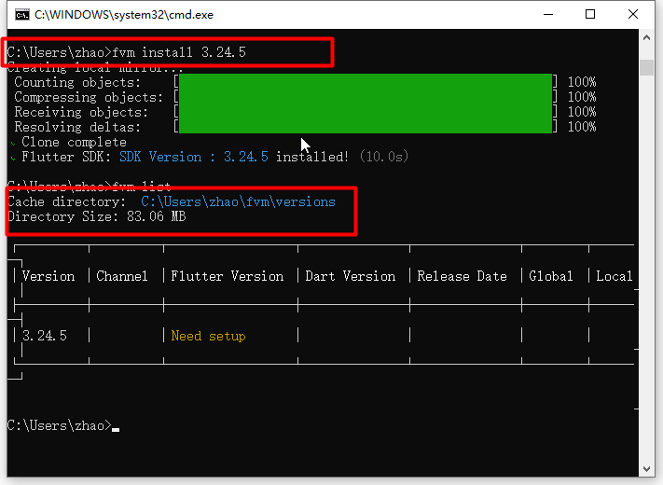This screenshot has width=663, height=485.
Task: Click the 'Channel' column header
Action: point(122,276)
